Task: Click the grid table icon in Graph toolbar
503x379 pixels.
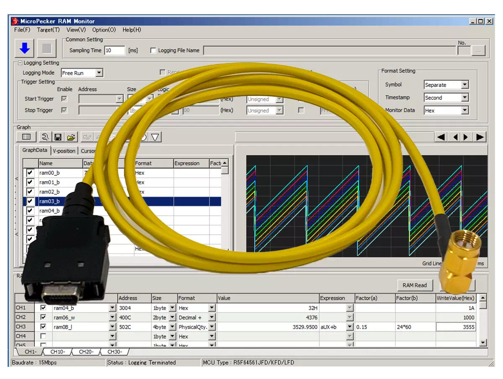Action: (26, 137)
